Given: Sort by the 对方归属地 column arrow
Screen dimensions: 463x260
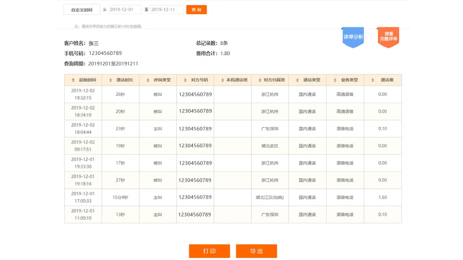Looking at the screenshot, I should coord(260,80).
